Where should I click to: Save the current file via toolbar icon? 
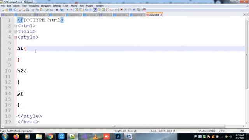[11, 10]
